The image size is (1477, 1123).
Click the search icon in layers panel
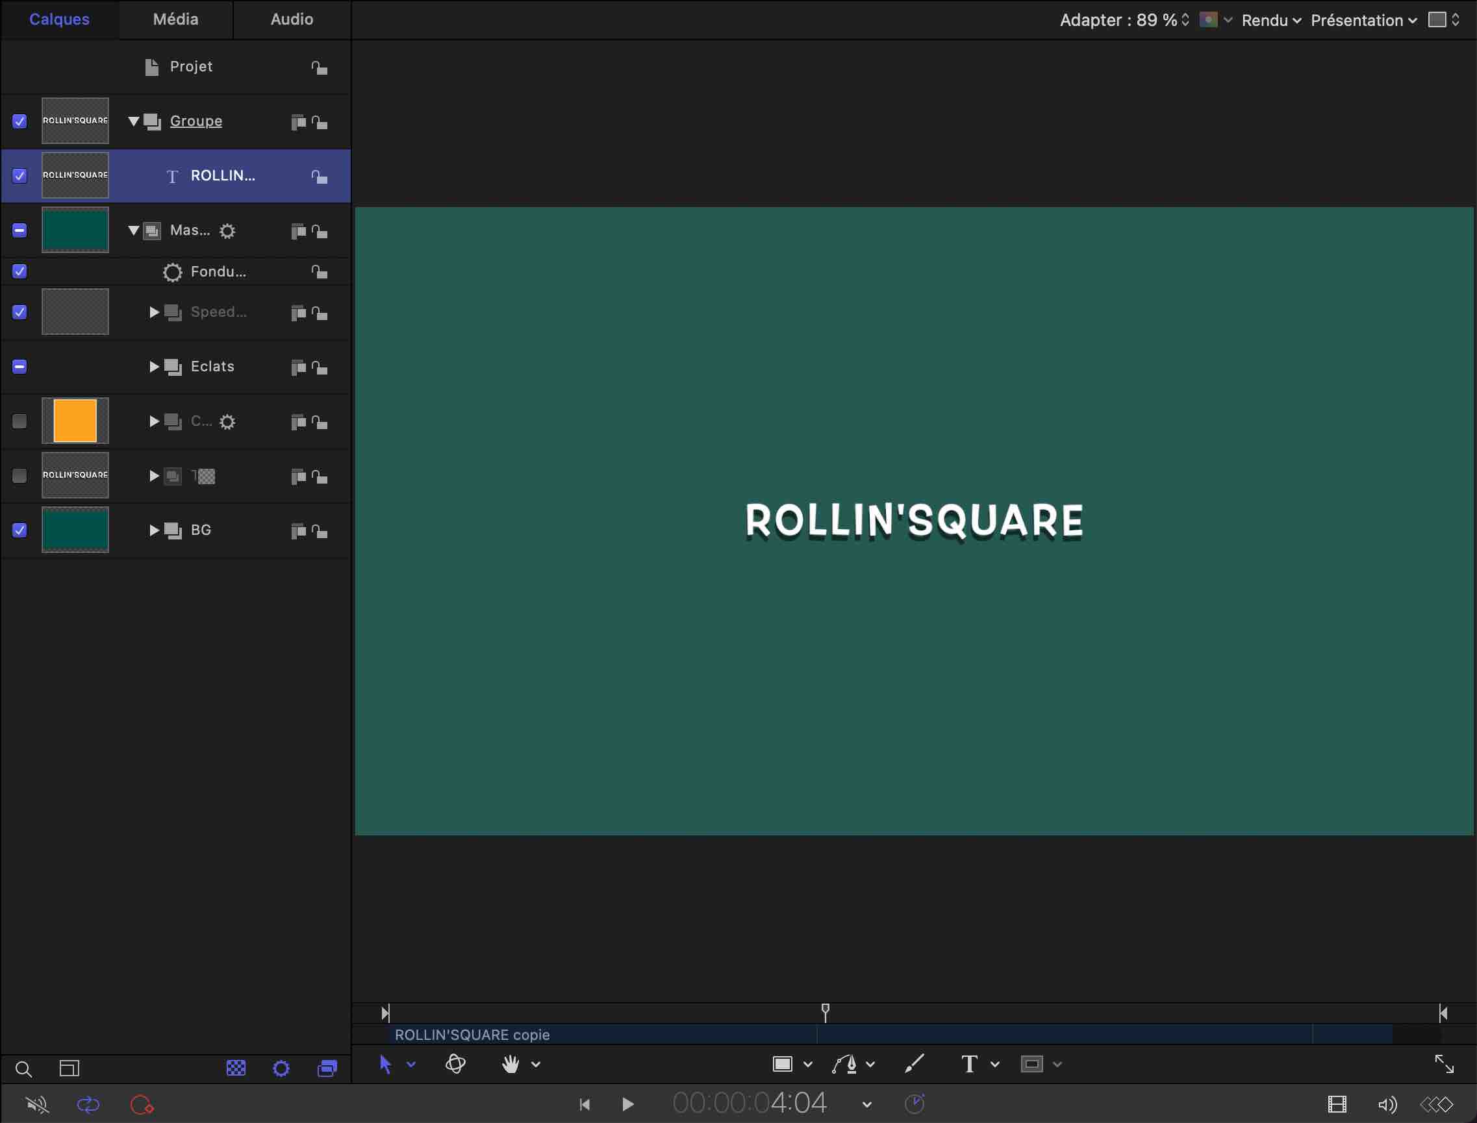tap(23, 1069)
